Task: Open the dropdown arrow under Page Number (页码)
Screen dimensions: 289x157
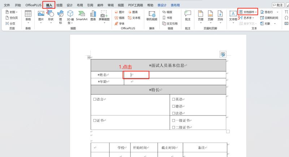Action: click(x=220, y=23)
